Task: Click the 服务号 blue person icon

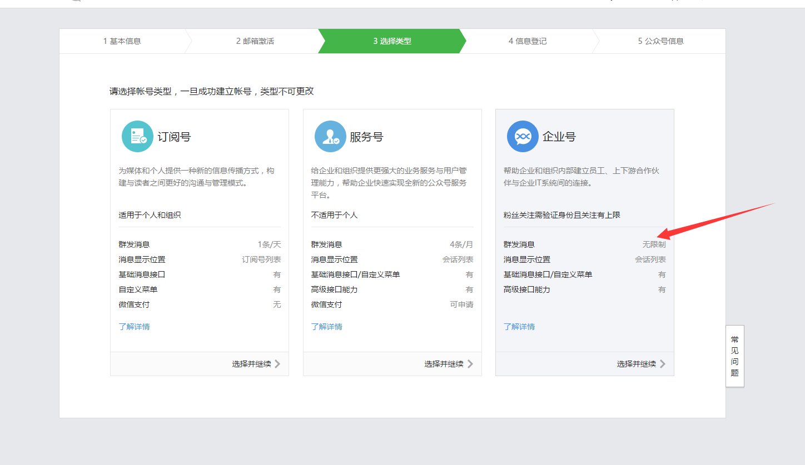Action: [330, 136]
